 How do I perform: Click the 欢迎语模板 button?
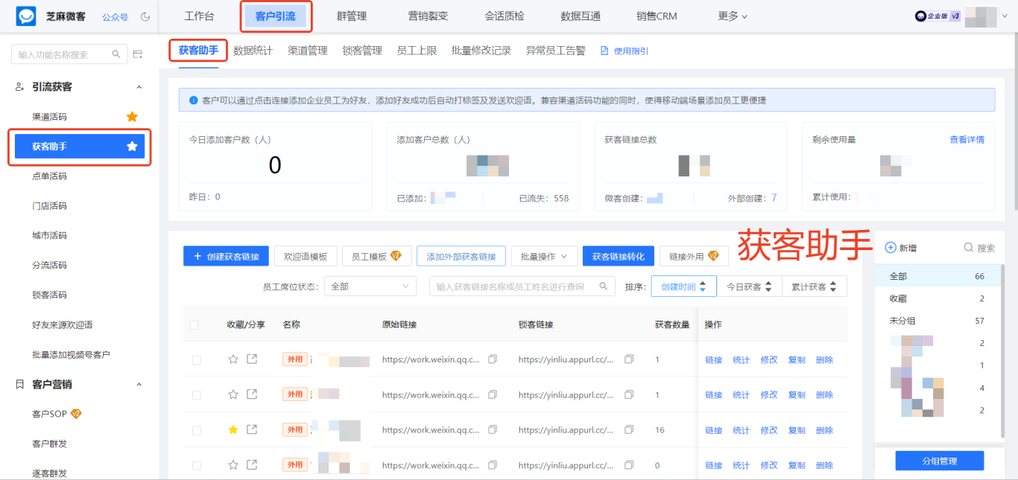306,256
